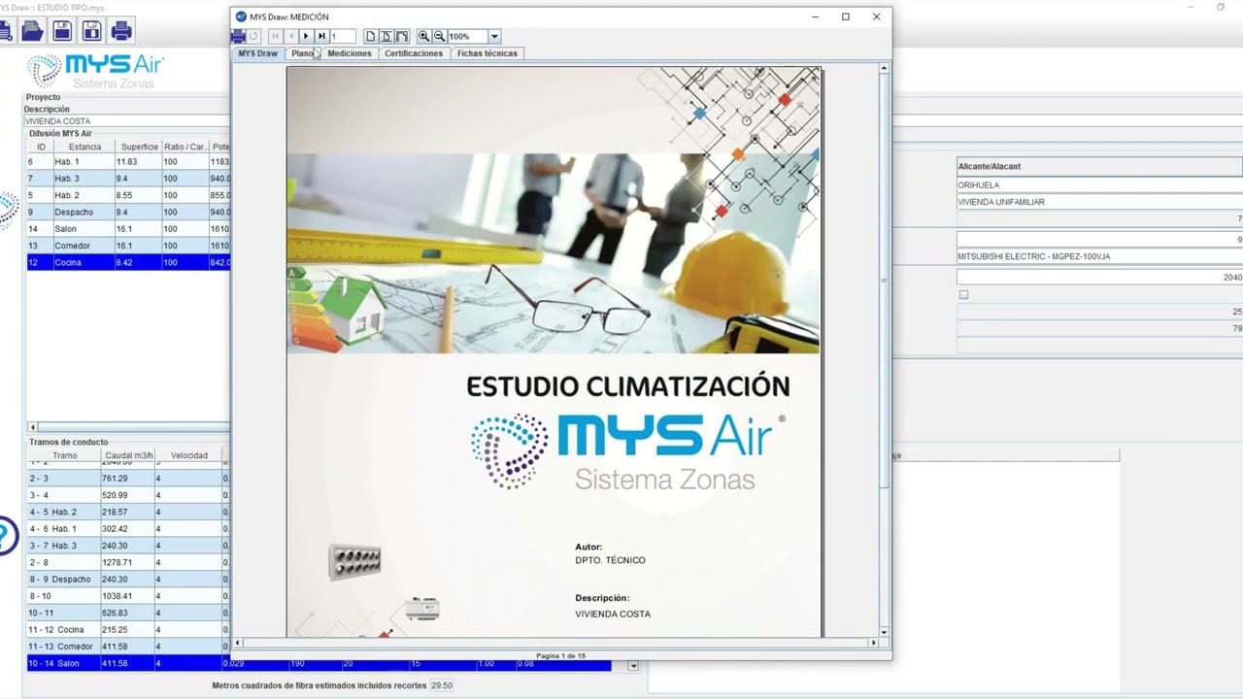The width and height of the screenshot is (1243, 699).
Task: Select duct section 4 - 5 Hab. 2
Action: (128, 512)
